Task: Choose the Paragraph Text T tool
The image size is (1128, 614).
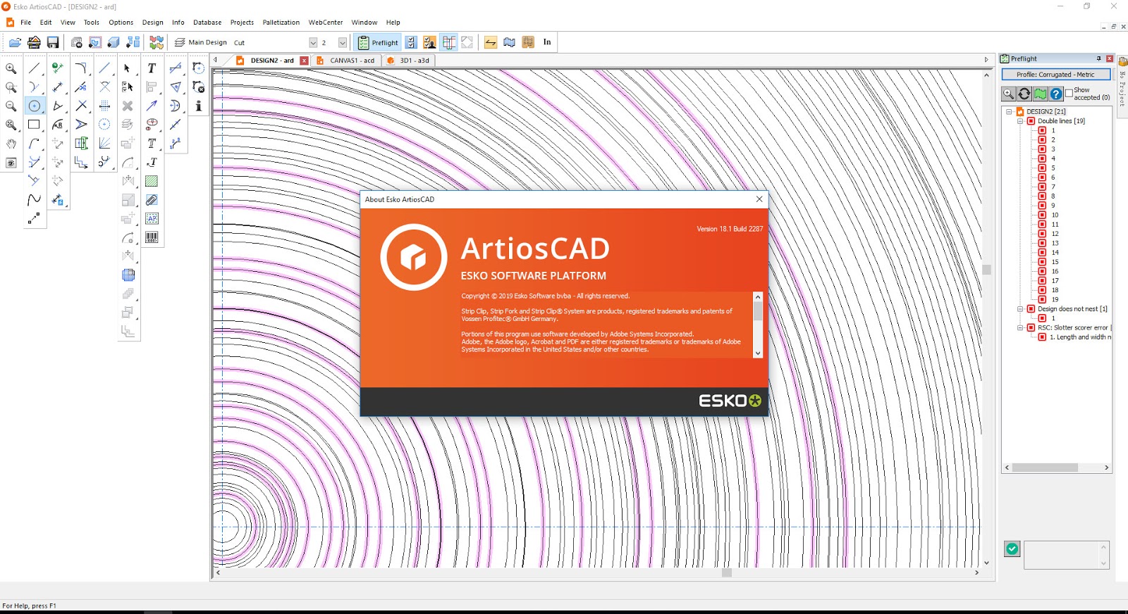Action: pyautogui.click(x=152, y=68)
